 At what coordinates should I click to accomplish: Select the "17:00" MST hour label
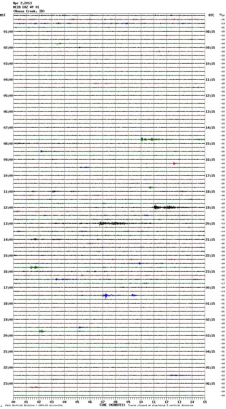click(x=8, y=288)
